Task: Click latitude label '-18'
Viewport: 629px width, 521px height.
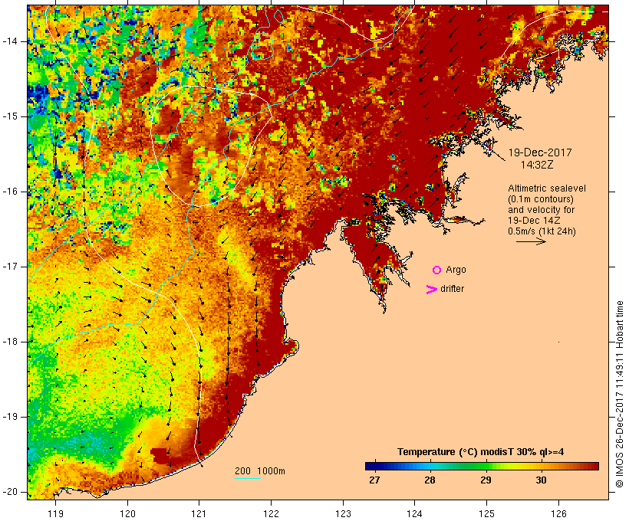Action: (10, 342)
